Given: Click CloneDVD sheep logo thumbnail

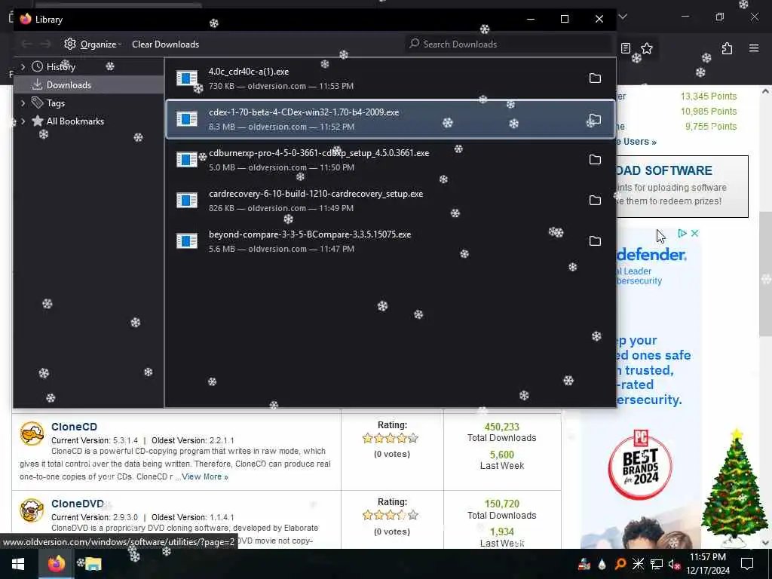Looking at the screenshot, I should (x=32, y=510).
